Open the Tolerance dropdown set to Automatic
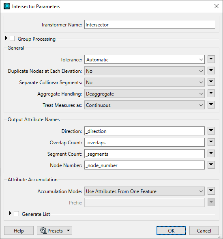Viewport: 223px width, 239px height. coord(144,59)
